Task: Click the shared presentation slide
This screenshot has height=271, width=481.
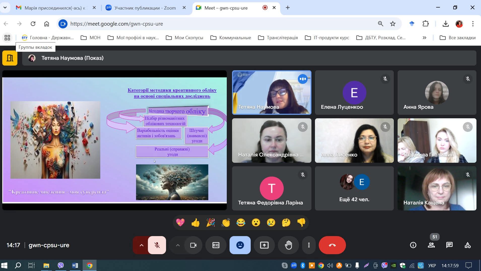Action: pos(114,140)
